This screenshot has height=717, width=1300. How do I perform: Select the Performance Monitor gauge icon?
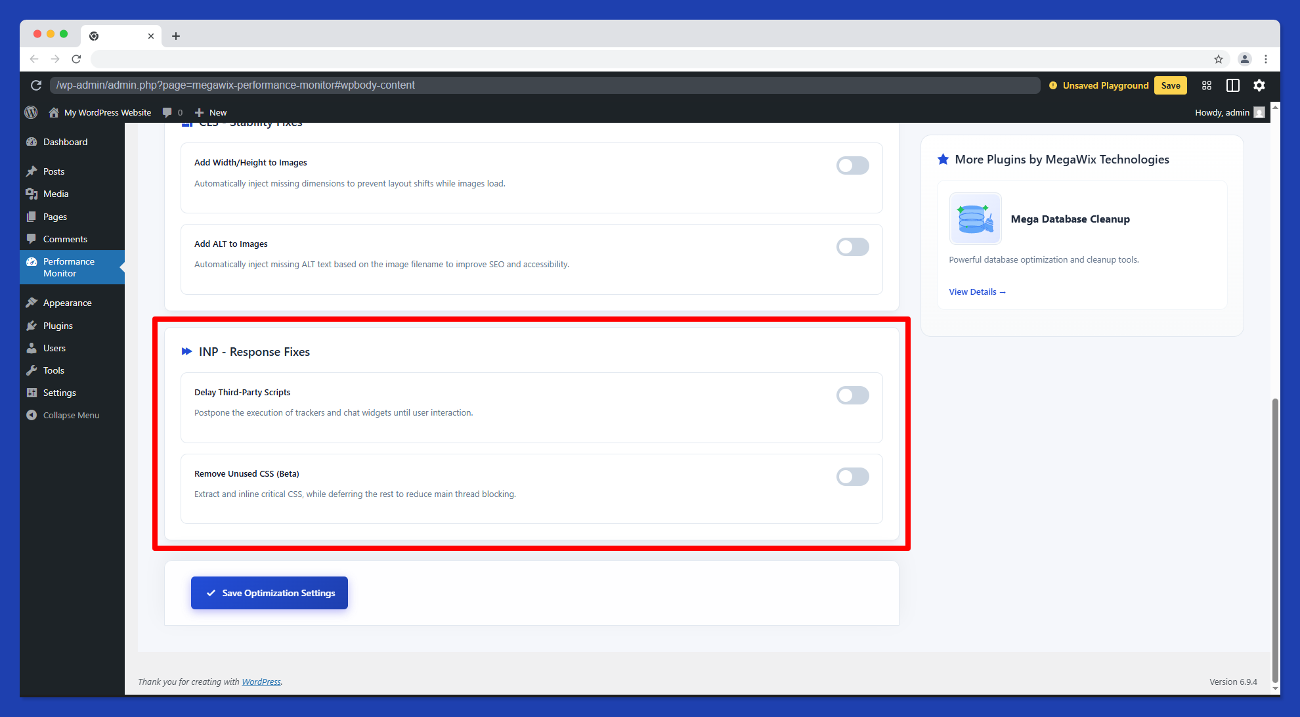32,261
